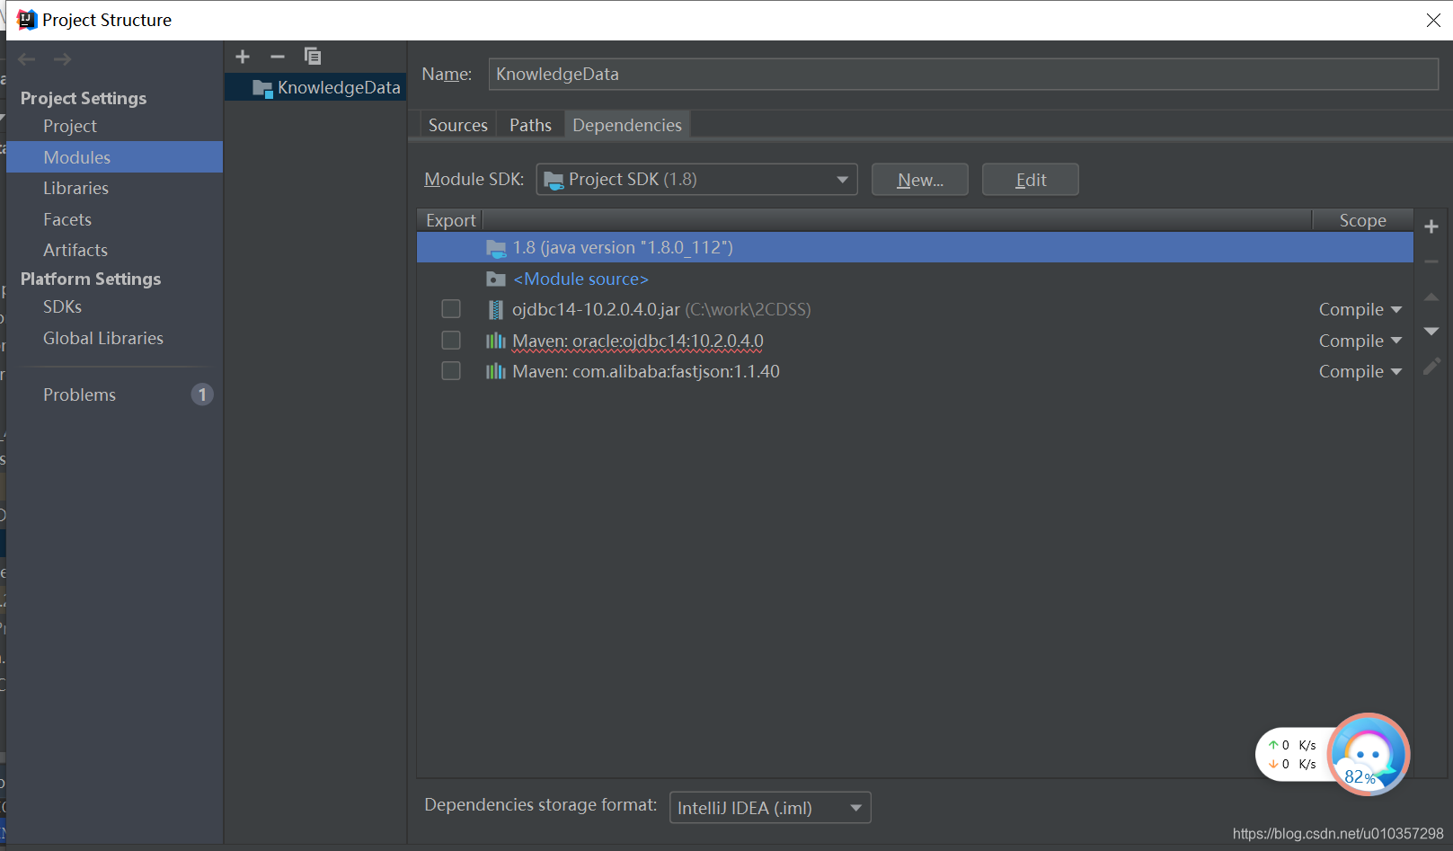Check Export for Maven: oracle:ojdbc14 dependency

[x=450, y=340]
